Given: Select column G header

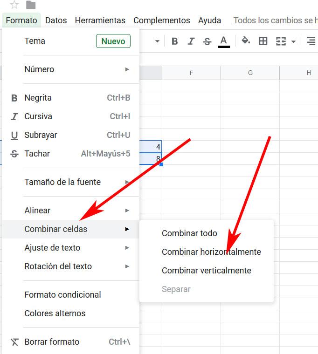Looking at the screenshot, I should pos(250,73).
